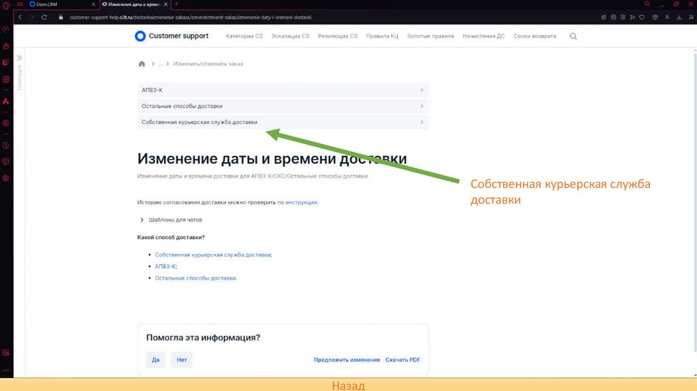Open Остальные способы доставки bullet link
This screenshot has height=391, width=697.
[195, 278]
